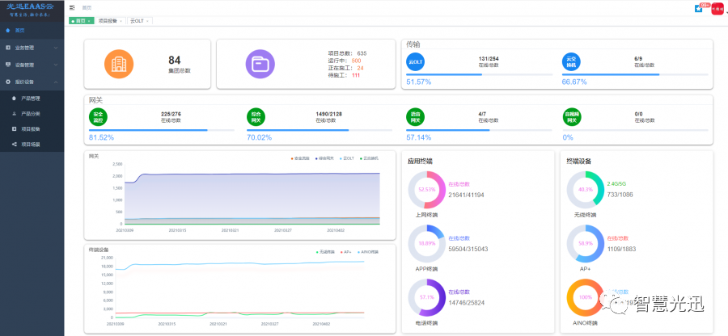This screenshot has height=336, width=728.
Task: Click the purple folder project icon
Action: coord(260,64)
